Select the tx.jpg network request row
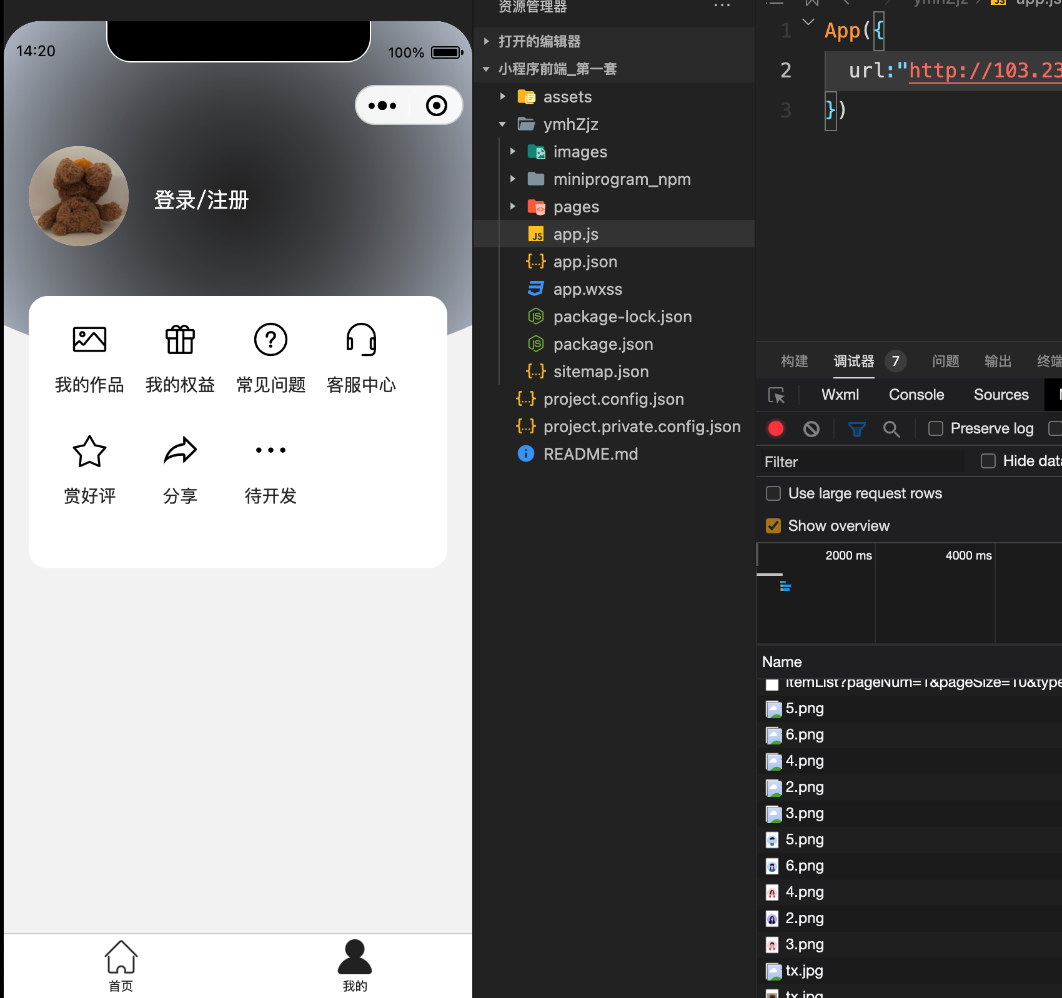The image size is (1062, 998). 911,971
